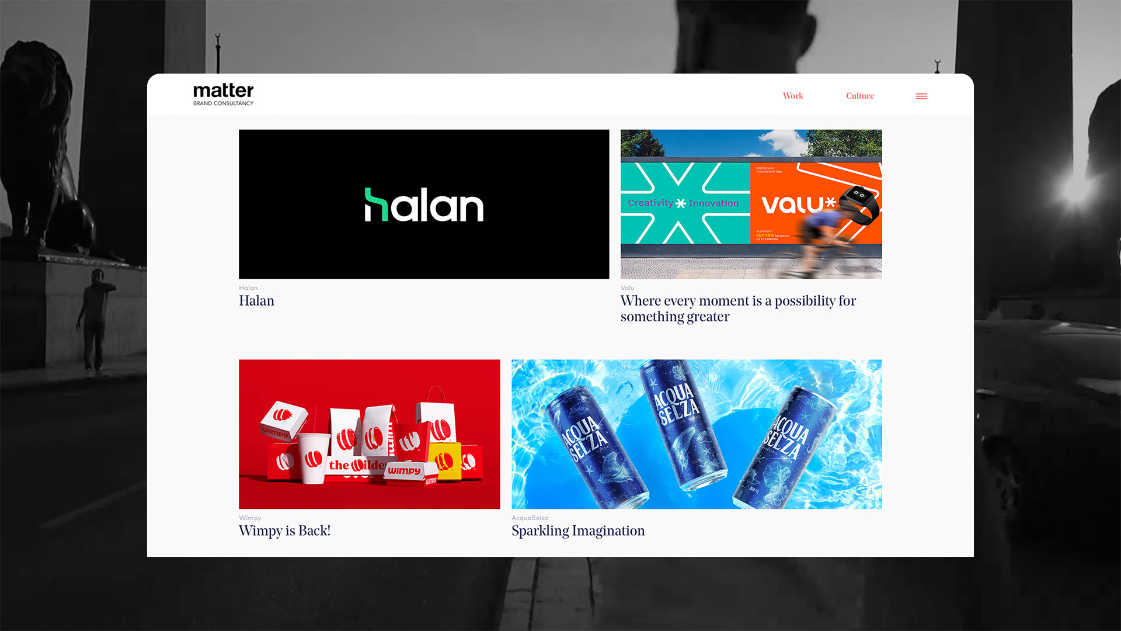Click the small Wimpy client label

pyautogui.click(x=250, y=518)
